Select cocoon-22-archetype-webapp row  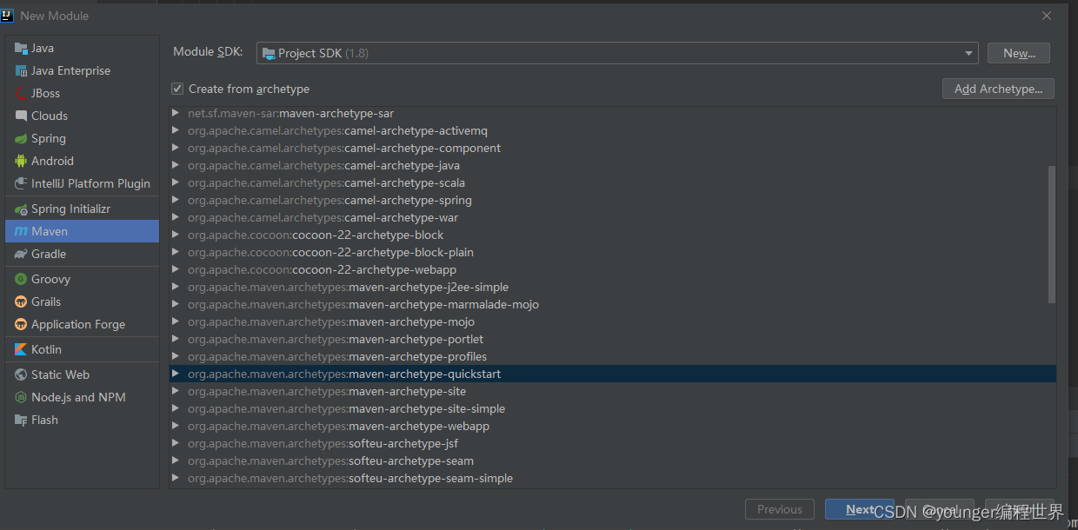[613, 269]
